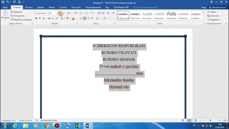
Task: Undo the last action
Action: tap(8, 2)
